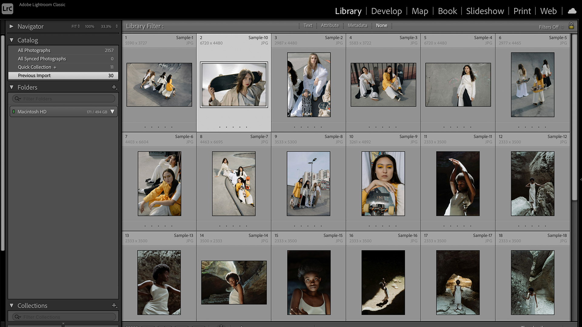
Task: Open the Slideshow module
Action: tap(485, 11)
